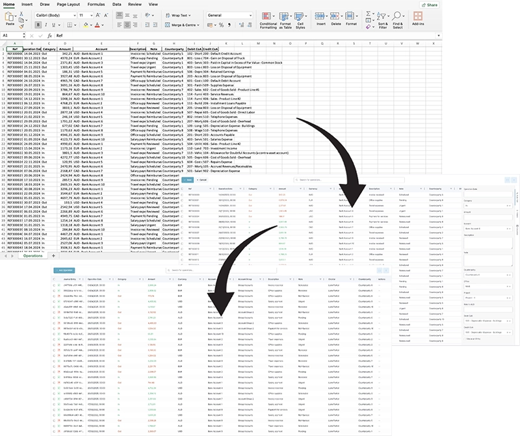Viewport: 520px width, 436px height.
Task: Tick the select-all checkbox in the Ref header
Action: click(x=183, y=189)
